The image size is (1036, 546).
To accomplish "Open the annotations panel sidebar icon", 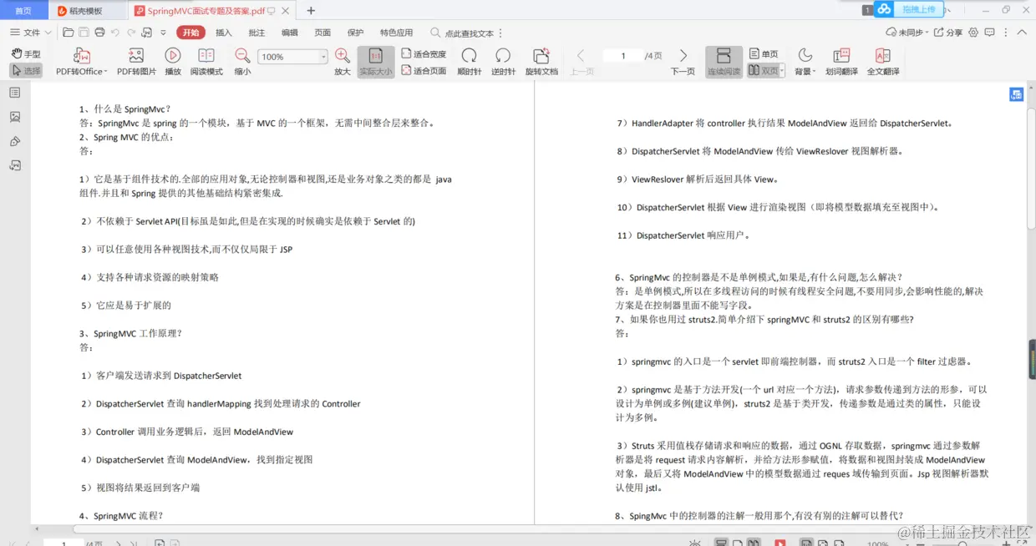I will 15,165.
